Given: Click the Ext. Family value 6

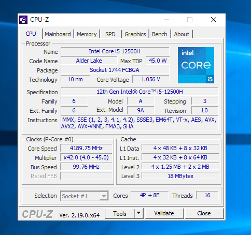Looking at the screenshot, I should pyautogui.click(x=74, y=110).
